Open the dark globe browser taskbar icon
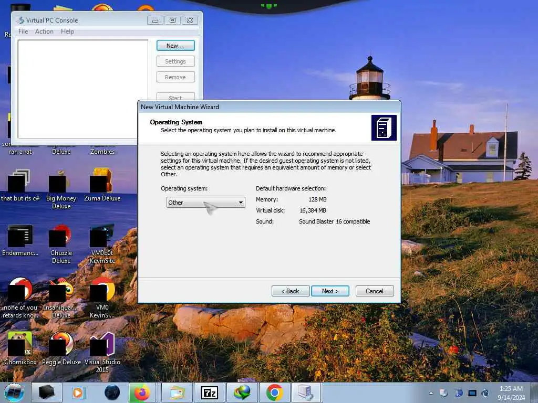The height and width of the screenshot is (403, 538). [x=112, y=393]
